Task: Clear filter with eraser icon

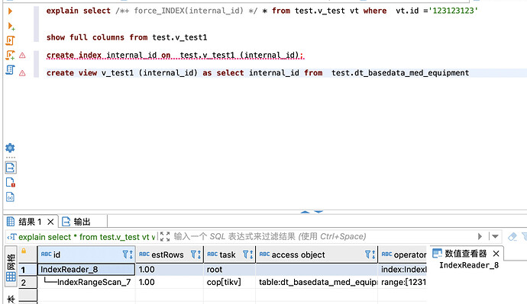Action: [512, 237]
